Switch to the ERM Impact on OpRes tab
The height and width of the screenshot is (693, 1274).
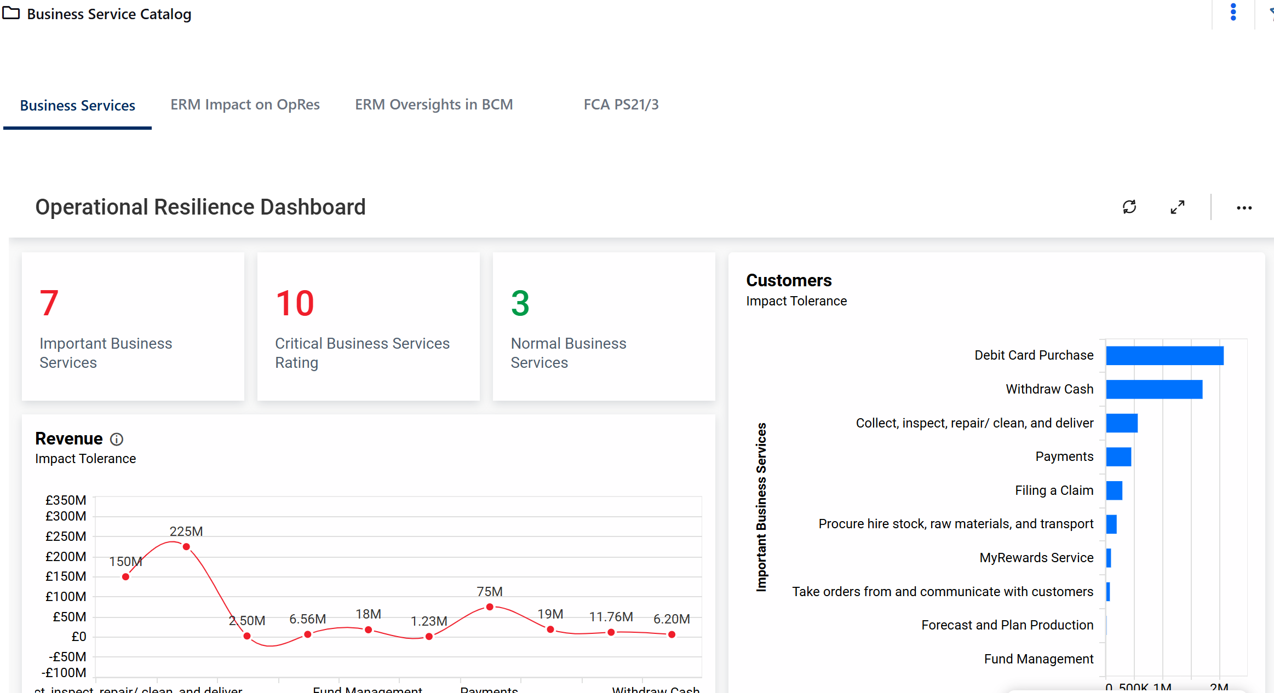tap(245, 105)
